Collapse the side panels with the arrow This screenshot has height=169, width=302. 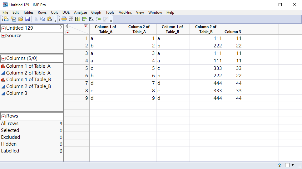(61, 27)
